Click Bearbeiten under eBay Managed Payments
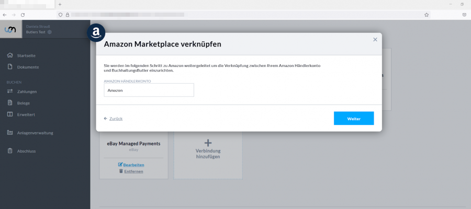Screen dimensions: 471x209 point(133,165)
